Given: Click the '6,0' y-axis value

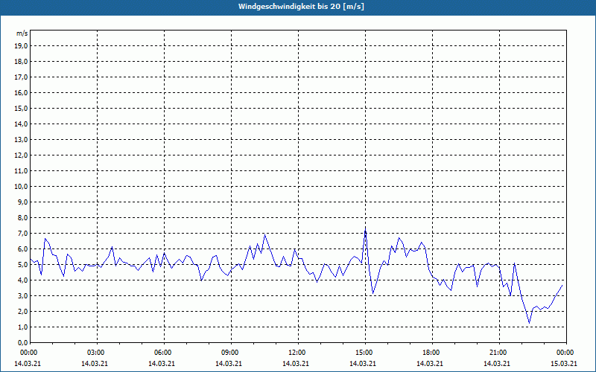Looking at the screenshot, I should pos(23,249).
